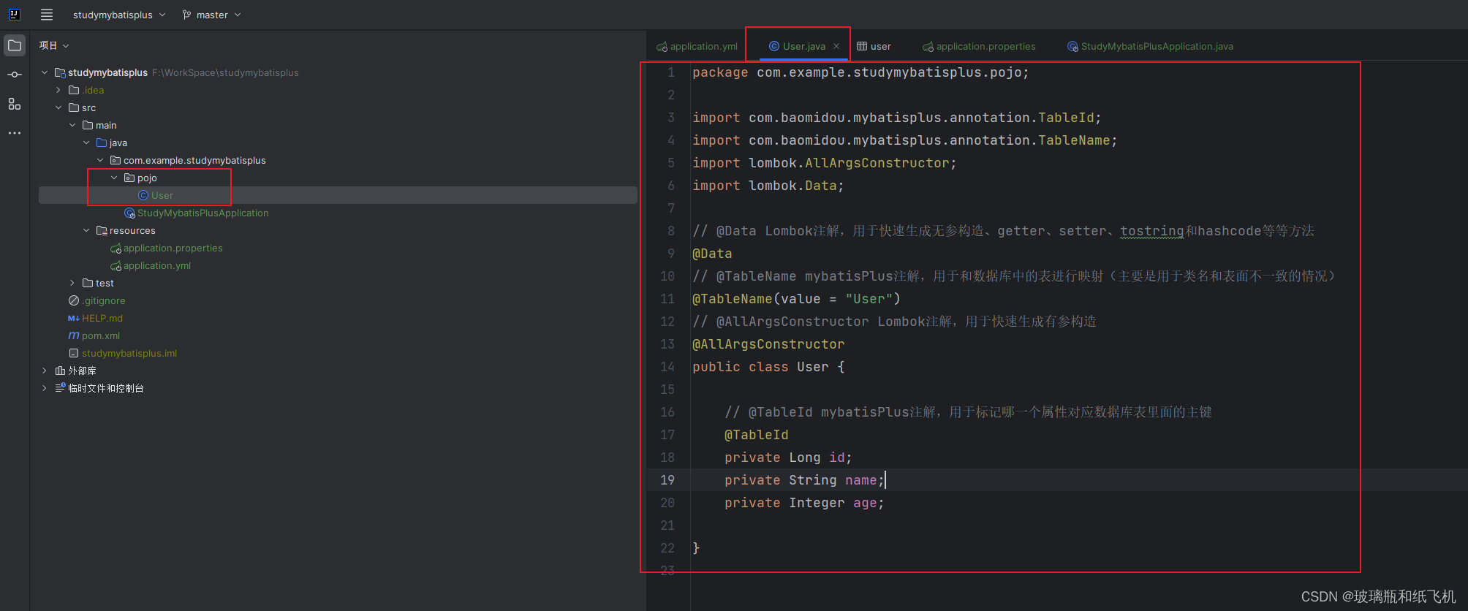Switch to the StudyMybatisPlusApplication.java tab
The image size is (1468, 611).
(1150, 46)
